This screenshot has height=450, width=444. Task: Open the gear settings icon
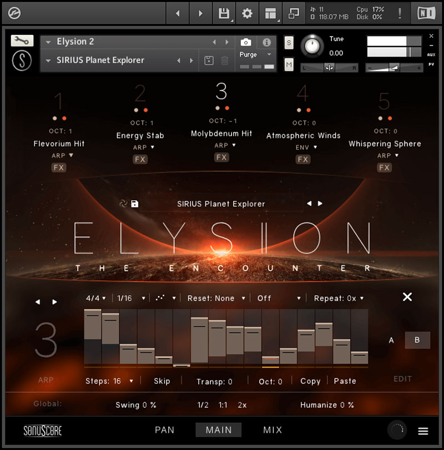pos(247,13)
